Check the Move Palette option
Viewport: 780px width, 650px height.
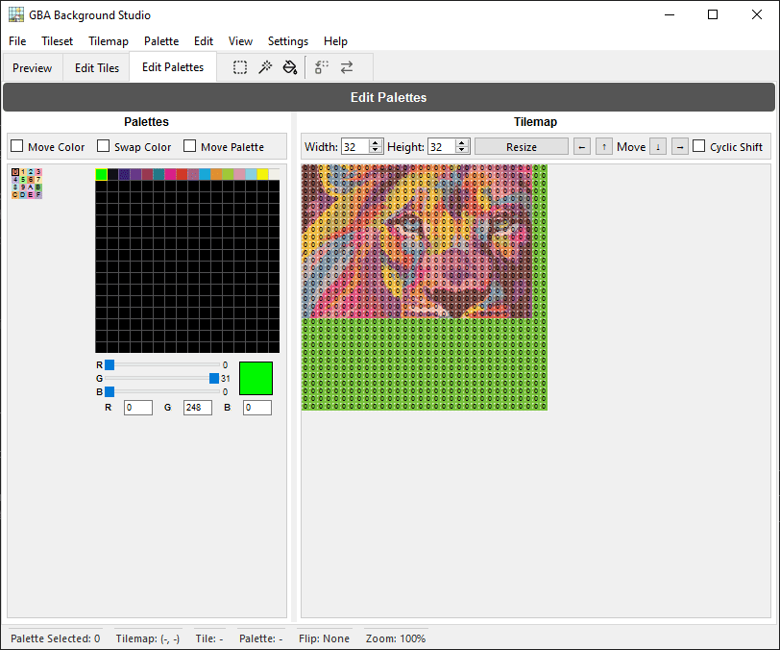coord(190,146)
